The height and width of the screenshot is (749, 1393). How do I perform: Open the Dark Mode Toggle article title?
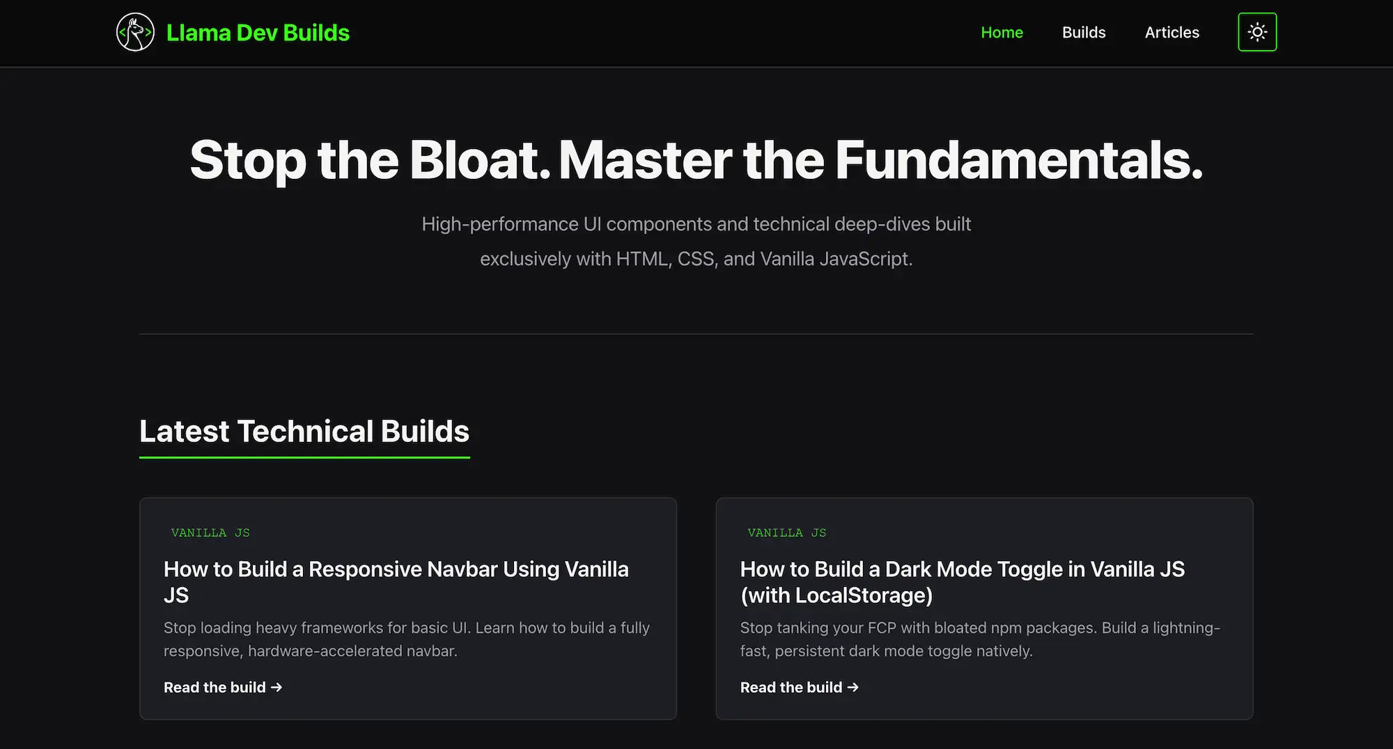coord(963,582)
